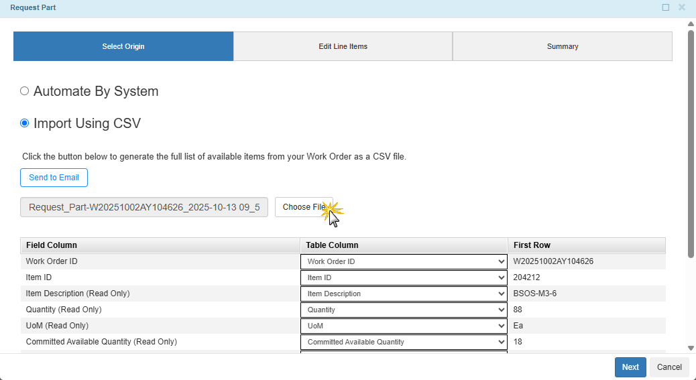Viewport: 696px width, 380px height.
Task: Expand the UoM mapping dropdown
Action: coord(404,326)
